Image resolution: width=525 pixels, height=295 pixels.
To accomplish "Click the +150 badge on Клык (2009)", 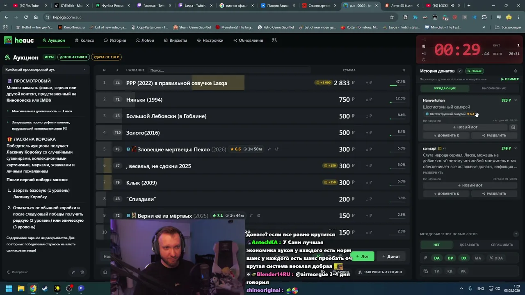I will 330,182.
